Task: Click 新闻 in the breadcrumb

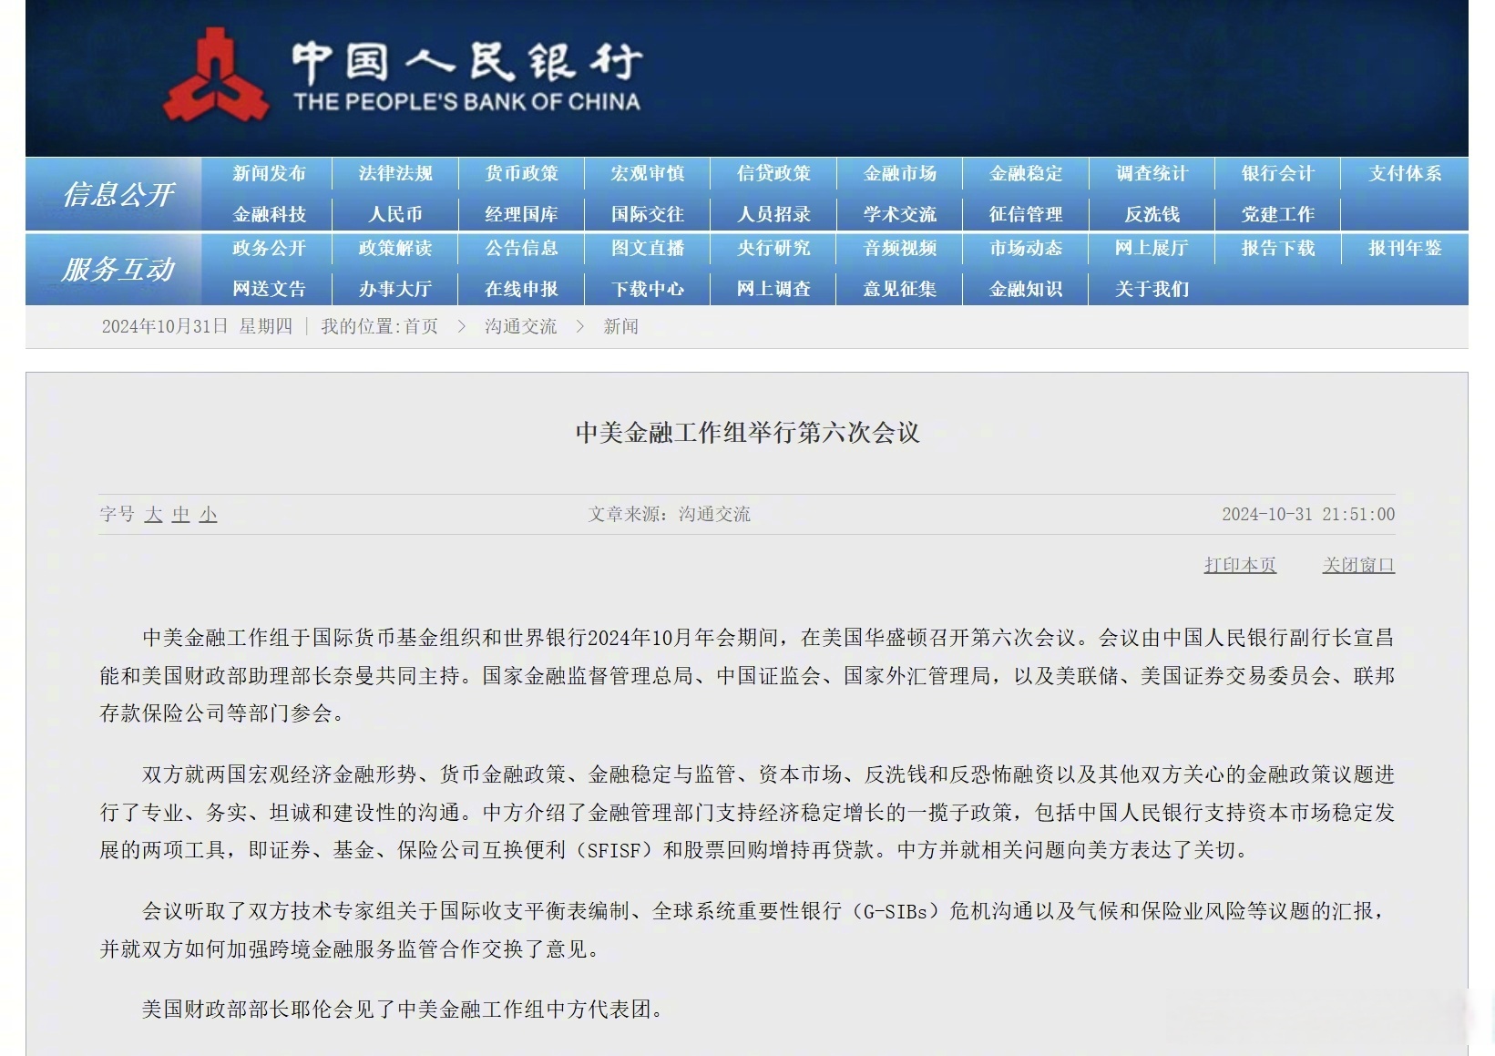Action: (x=618, y=326)
